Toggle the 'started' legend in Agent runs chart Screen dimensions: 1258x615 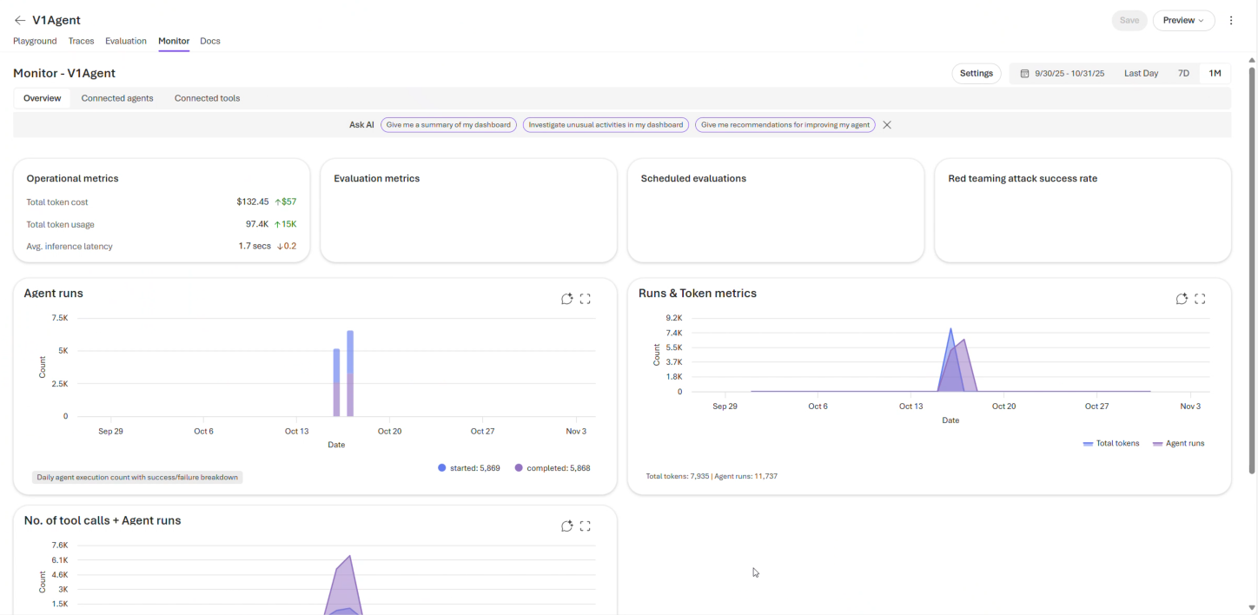point(469,467)
